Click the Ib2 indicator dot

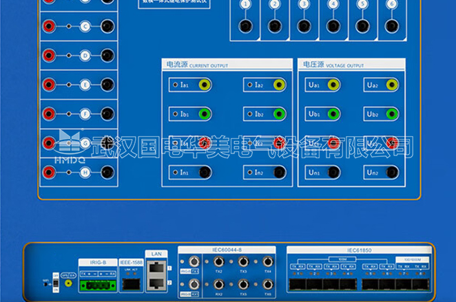coord(250,114)
